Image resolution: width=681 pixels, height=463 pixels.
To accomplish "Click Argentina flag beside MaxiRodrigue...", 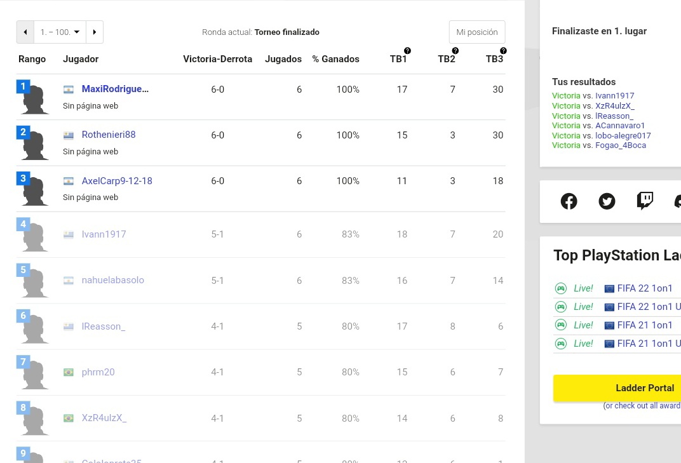I will click(69, 90).
